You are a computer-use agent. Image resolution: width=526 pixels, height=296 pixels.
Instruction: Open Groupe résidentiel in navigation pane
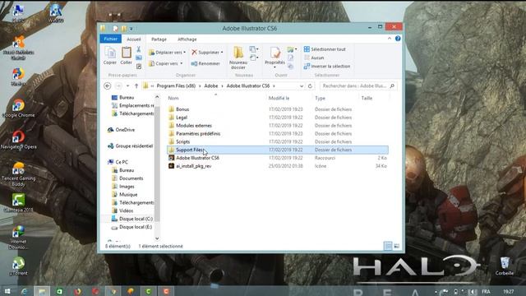click(x=133, y=146)
